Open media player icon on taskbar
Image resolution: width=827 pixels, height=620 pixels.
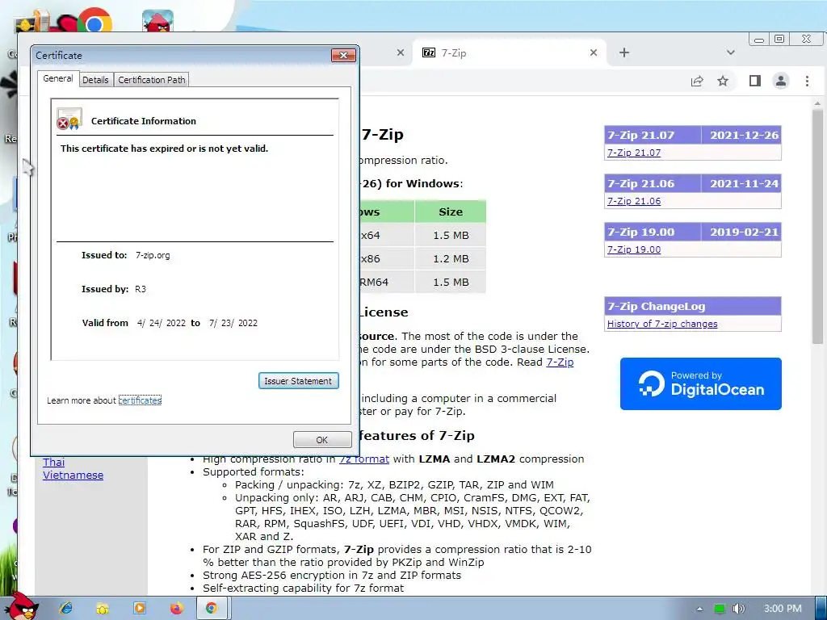tap(140, 608)
